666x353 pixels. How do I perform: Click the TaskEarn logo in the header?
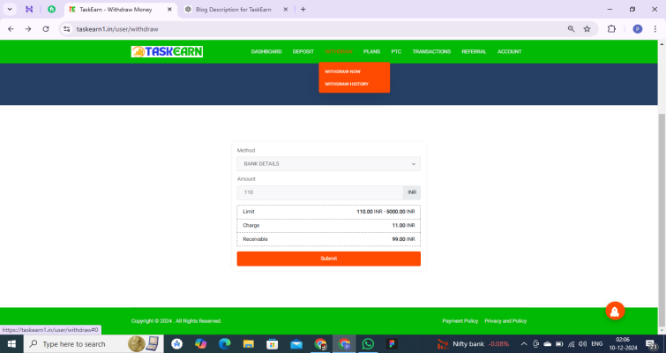tap(167, 51)
